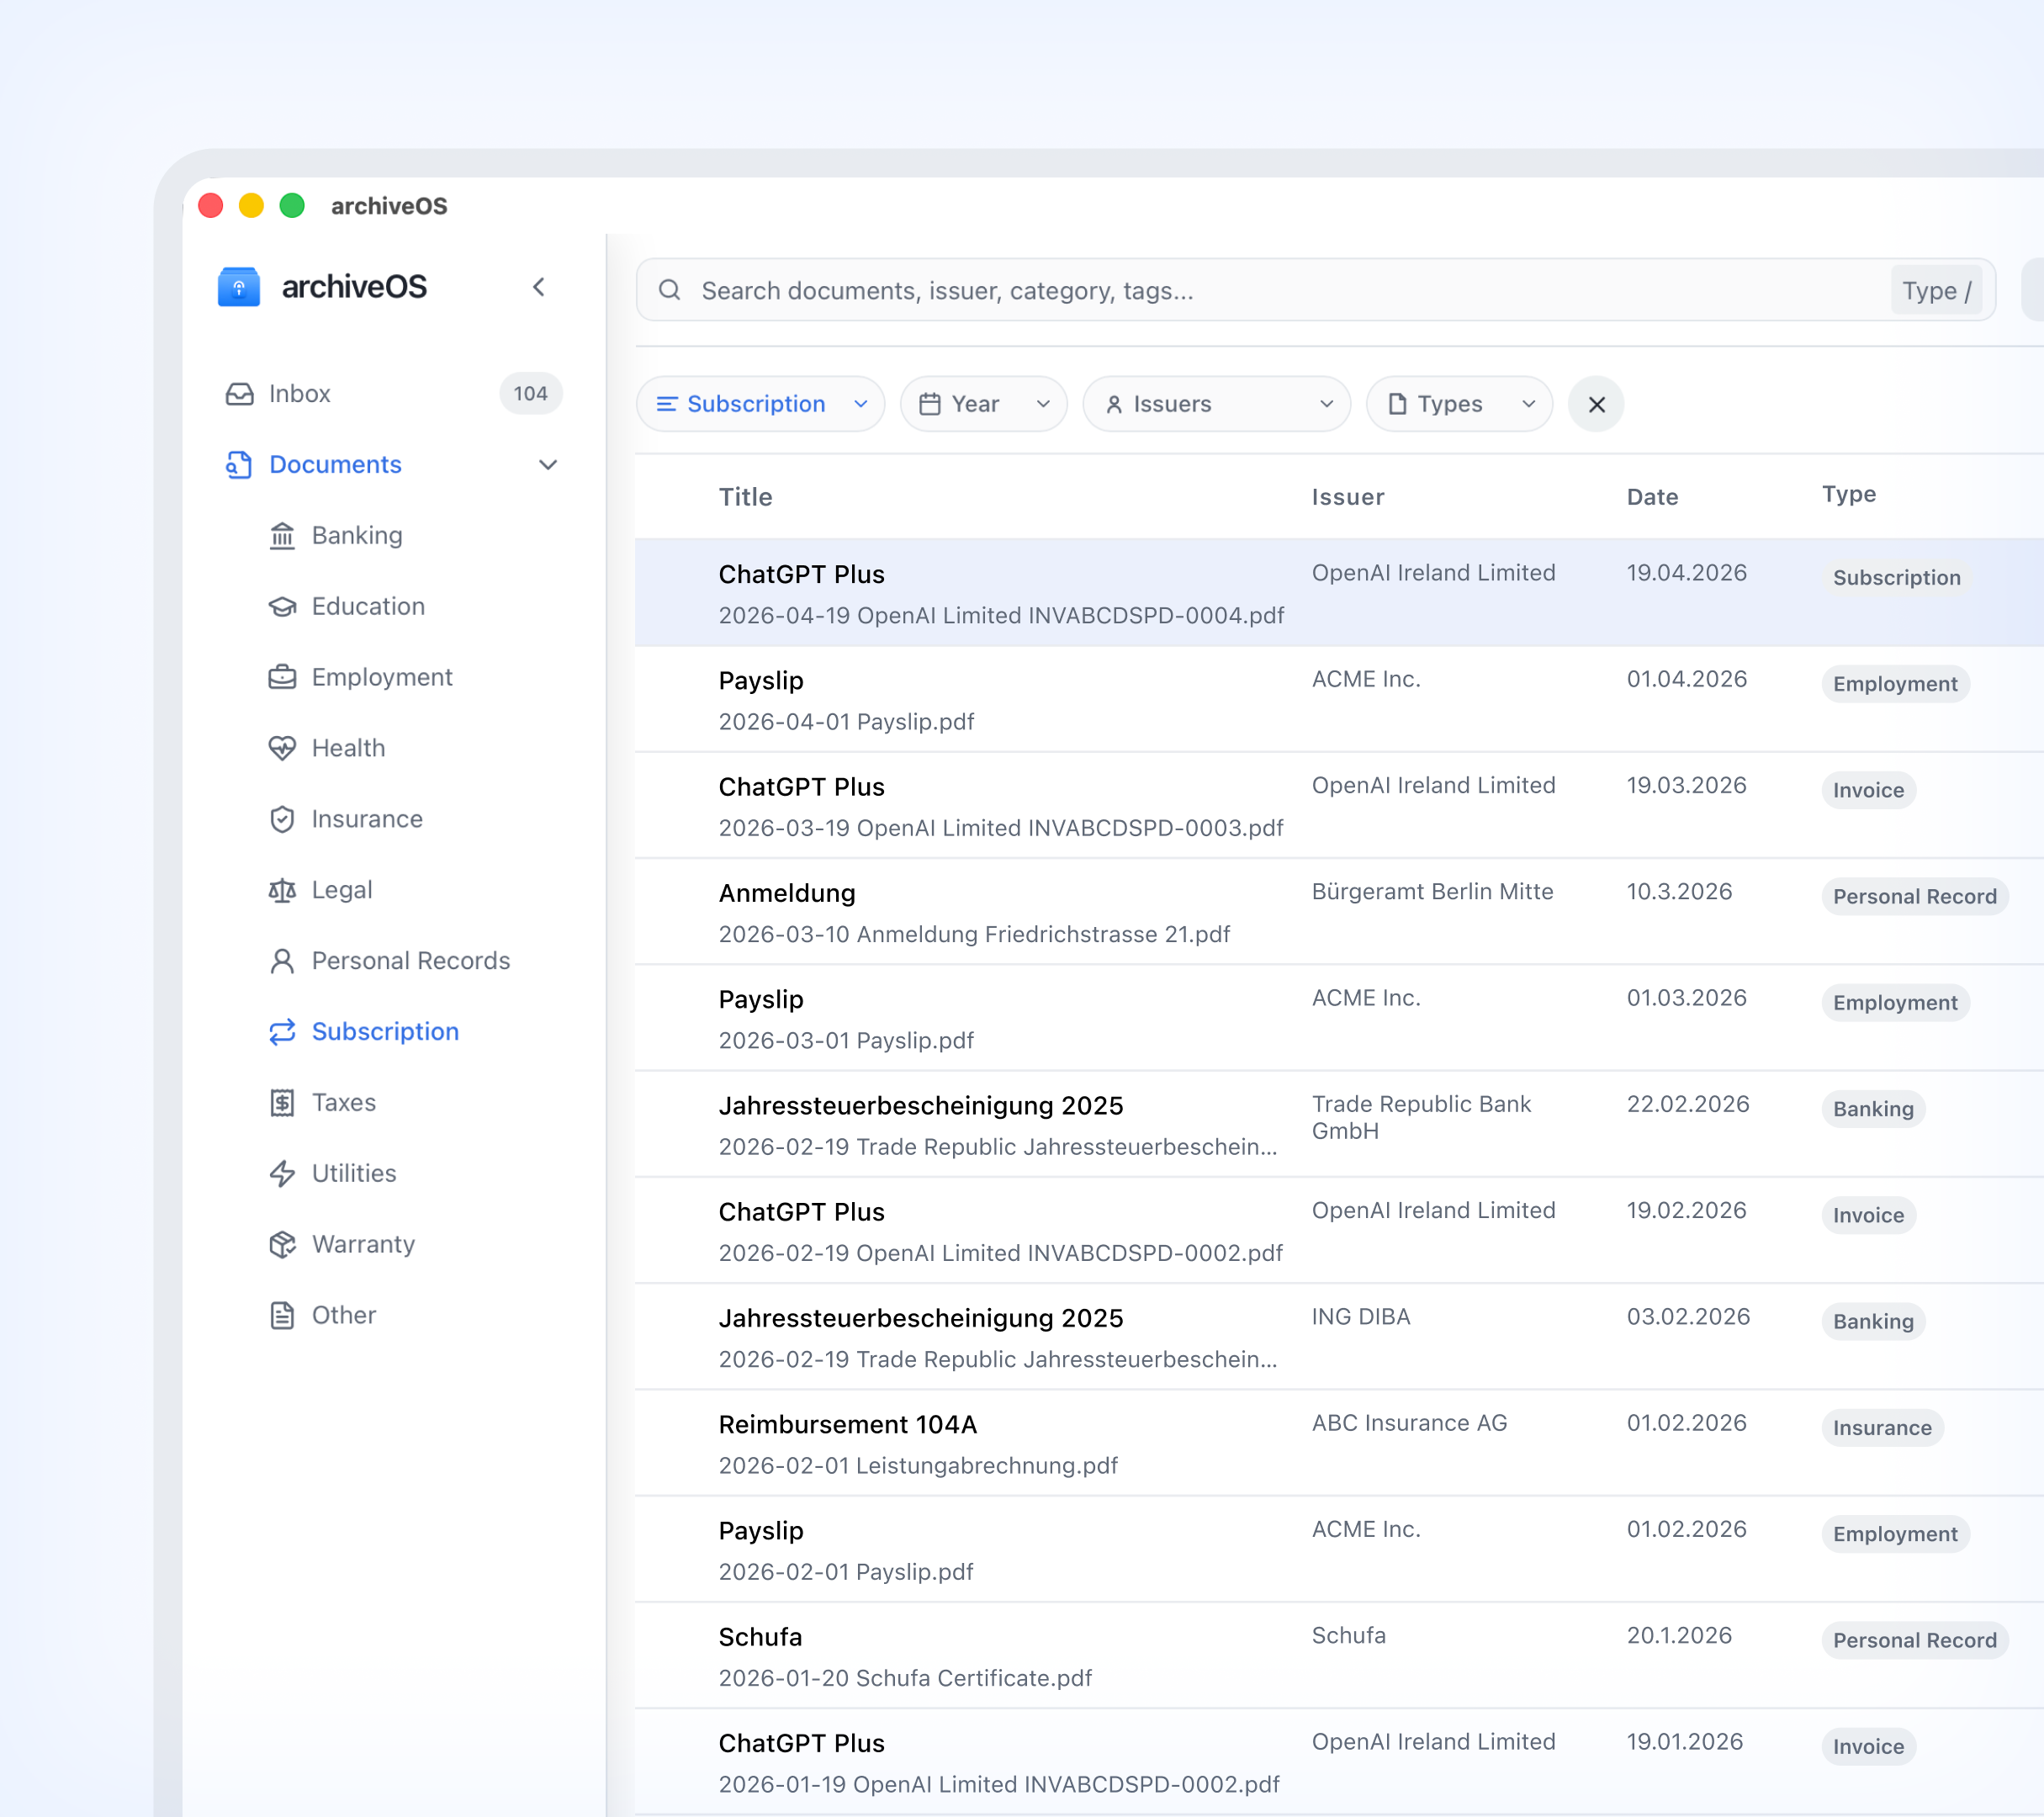Sort by the Type column header
Image resolution: width=2044 pixels, height=1817 pixels.
coord(1849,494)
